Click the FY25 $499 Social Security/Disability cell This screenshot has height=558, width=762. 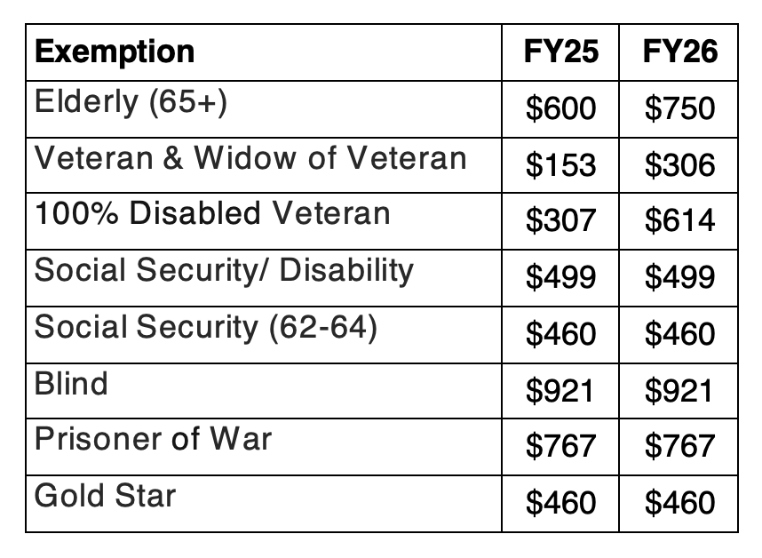click(560, 277)
